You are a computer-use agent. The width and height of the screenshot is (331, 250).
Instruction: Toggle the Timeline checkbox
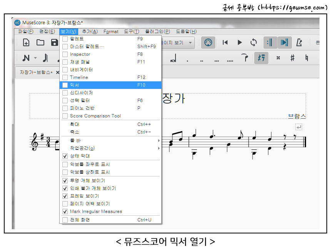[65, 77]
